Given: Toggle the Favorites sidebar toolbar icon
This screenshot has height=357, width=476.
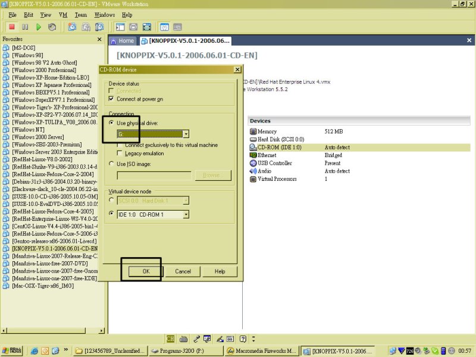Looking at the screenshot, I should pos(120,27).
